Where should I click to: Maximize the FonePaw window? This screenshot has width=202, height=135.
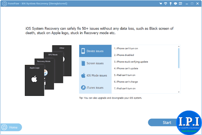tap(192, 4)
